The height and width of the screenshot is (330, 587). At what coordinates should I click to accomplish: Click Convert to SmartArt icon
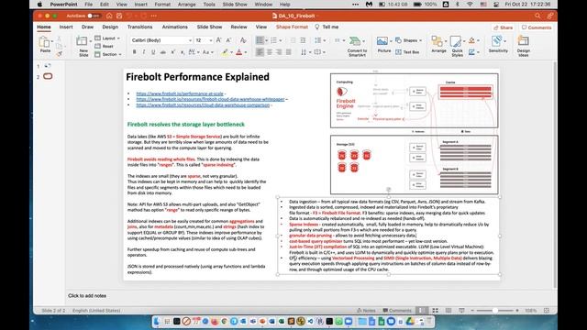[x=355, y=41]
